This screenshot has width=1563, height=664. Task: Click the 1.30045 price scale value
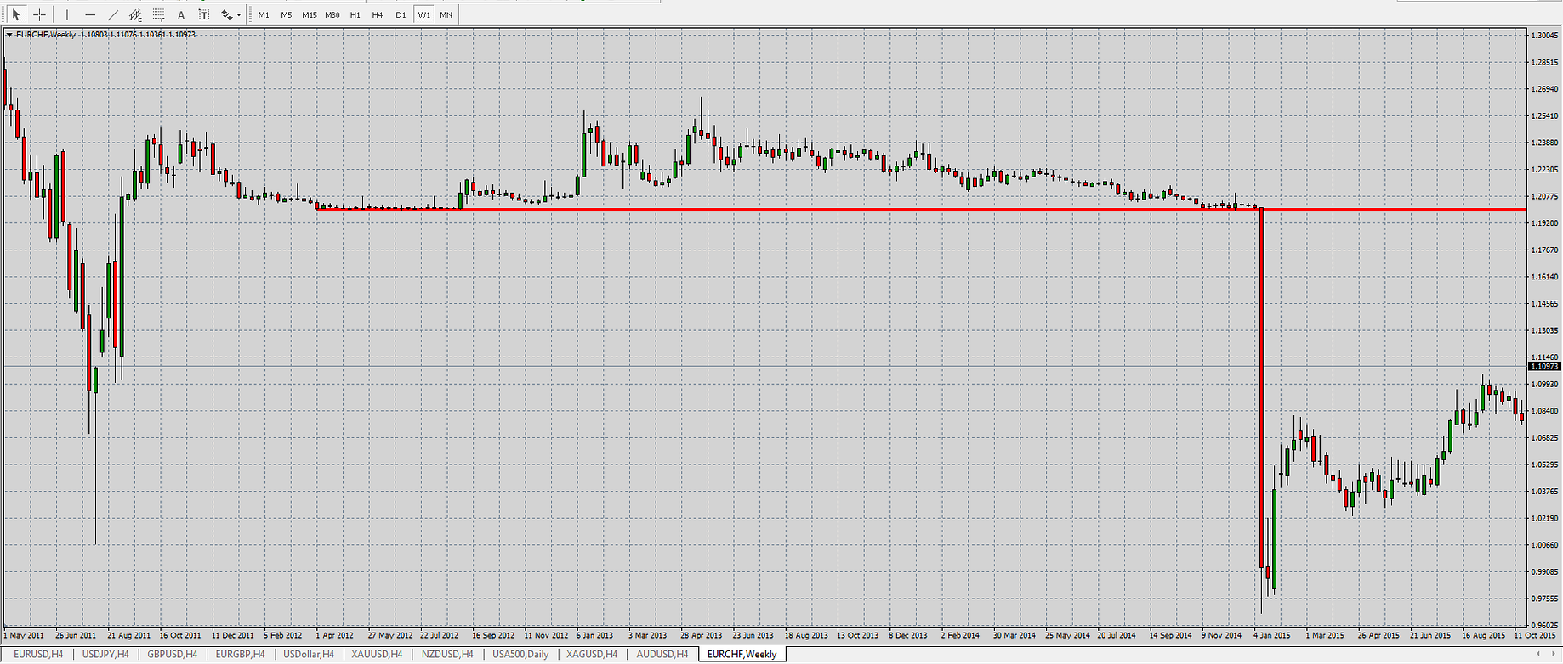click(x=1544, y=36)
